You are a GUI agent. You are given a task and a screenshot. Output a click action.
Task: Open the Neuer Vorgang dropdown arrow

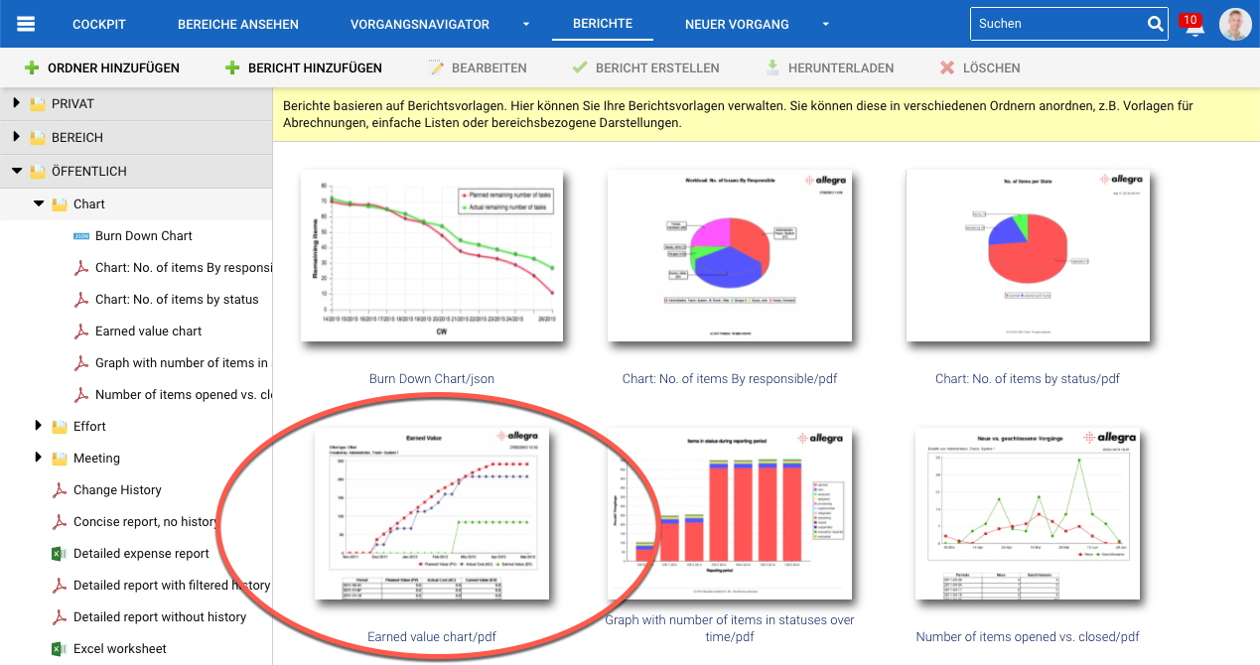point(825,25)
